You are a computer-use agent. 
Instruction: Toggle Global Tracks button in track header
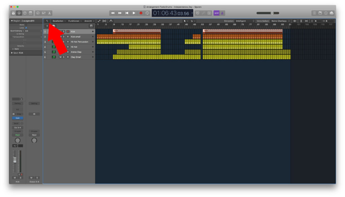[x=91, y=26]
